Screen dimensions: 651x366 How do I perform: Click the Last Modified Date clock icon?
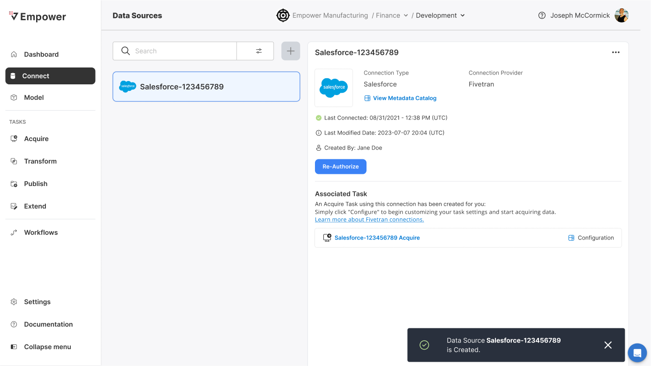319,133
